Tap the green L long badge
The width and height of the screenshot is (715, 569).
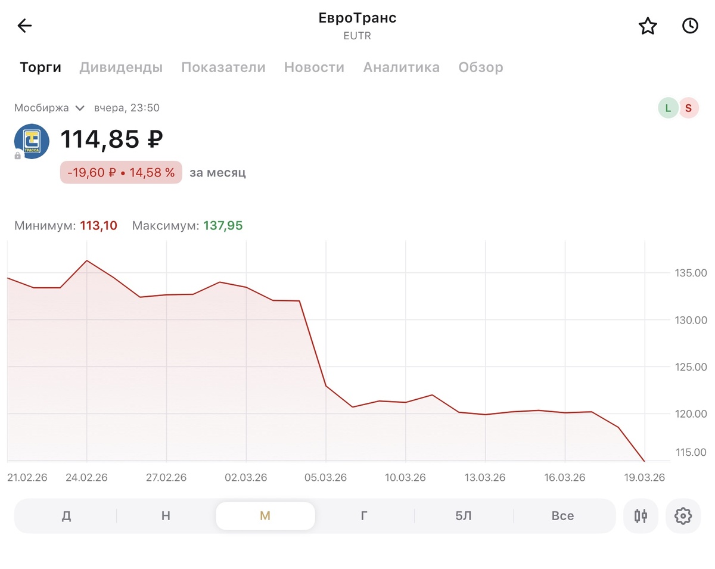668,108
